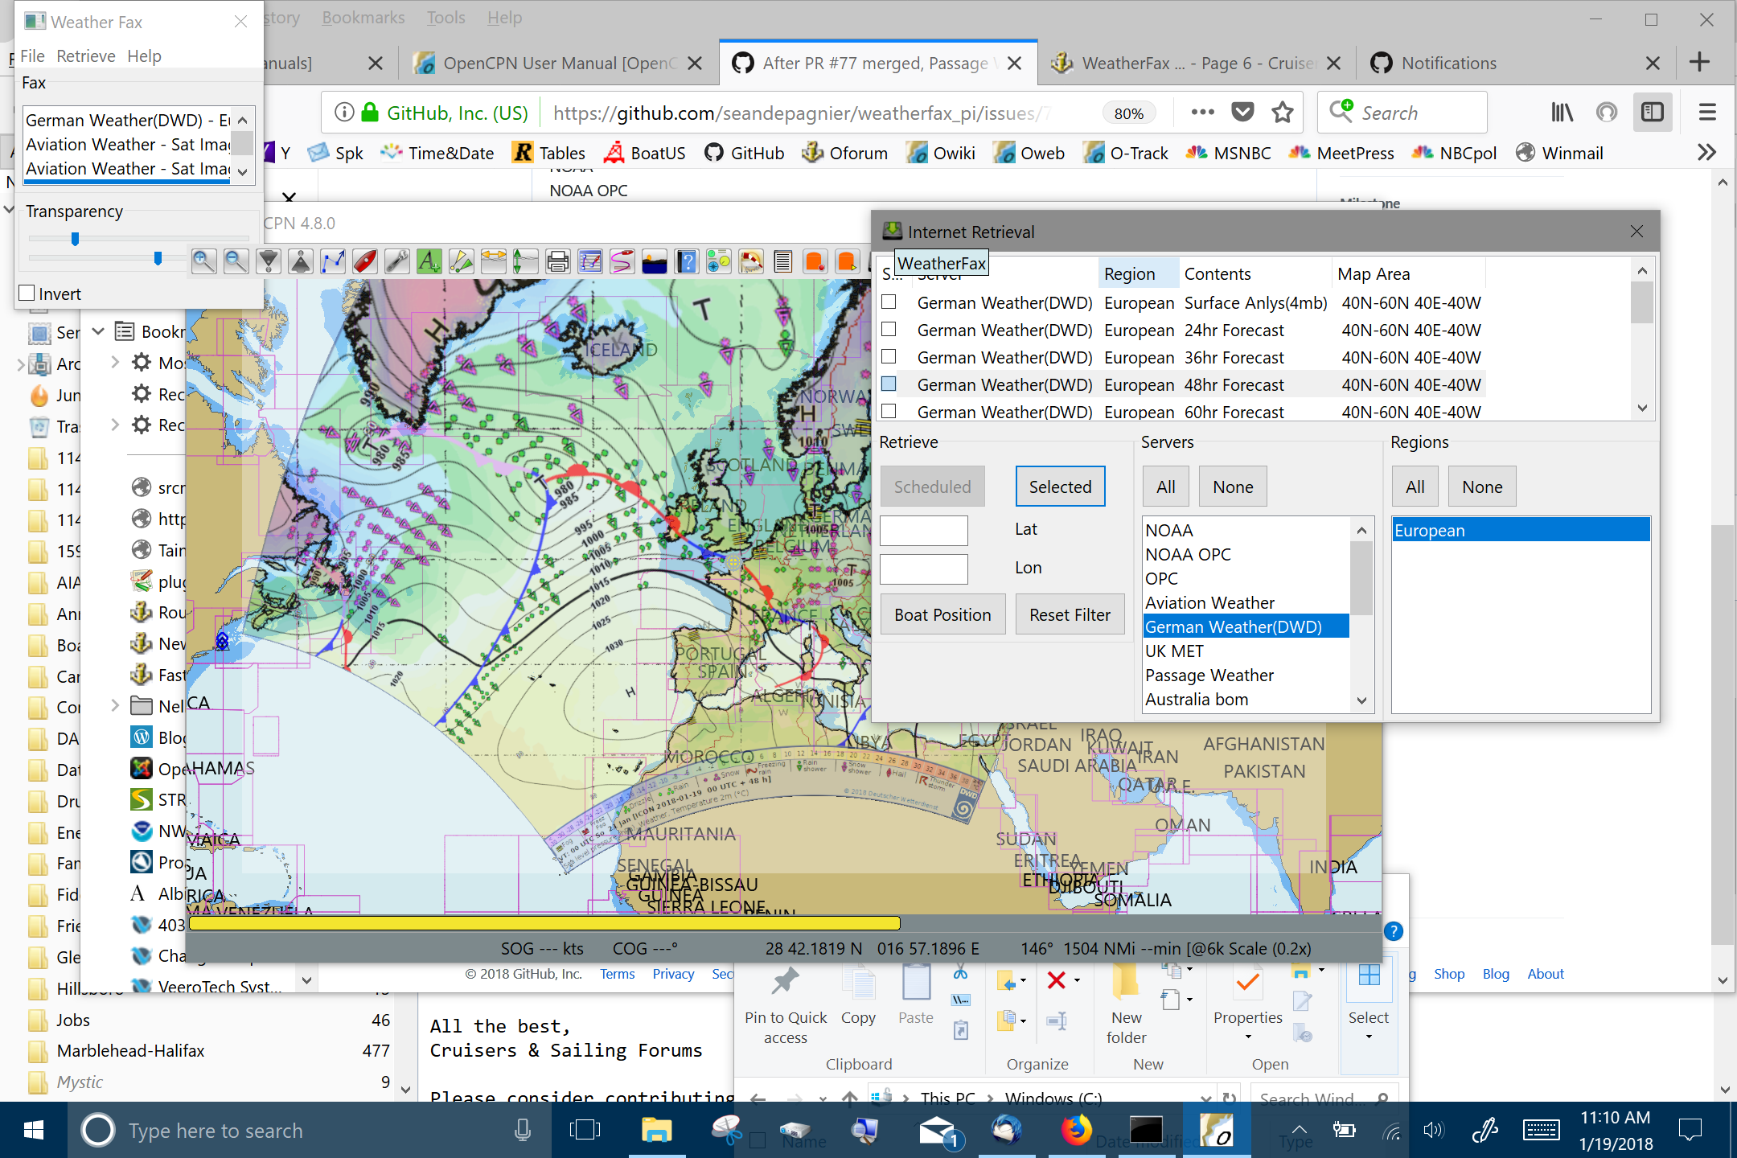The width and height of the screenshot is (1737, 1158).
Task: Click the Selected retrieve button
Action: pos(1060,487)
